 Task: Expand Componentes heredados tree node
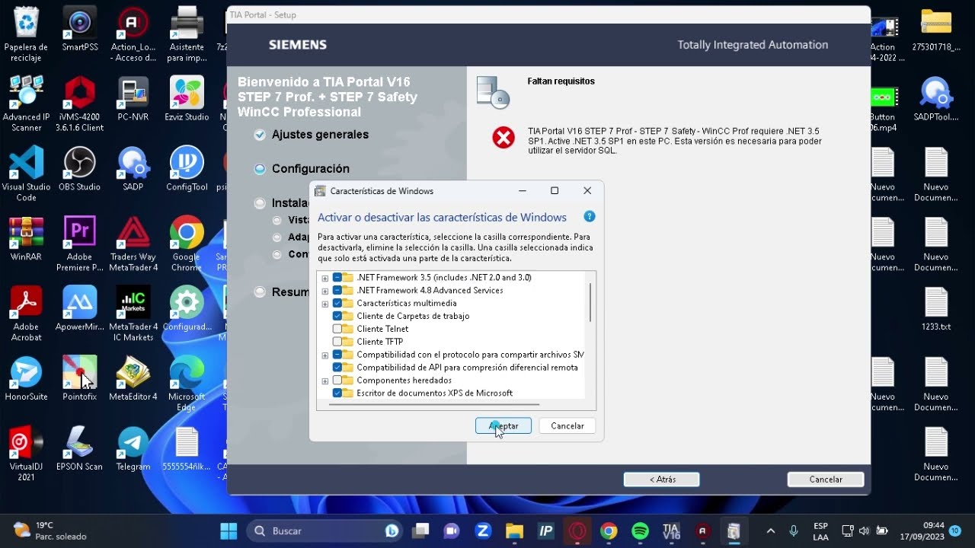pos(325,381)
